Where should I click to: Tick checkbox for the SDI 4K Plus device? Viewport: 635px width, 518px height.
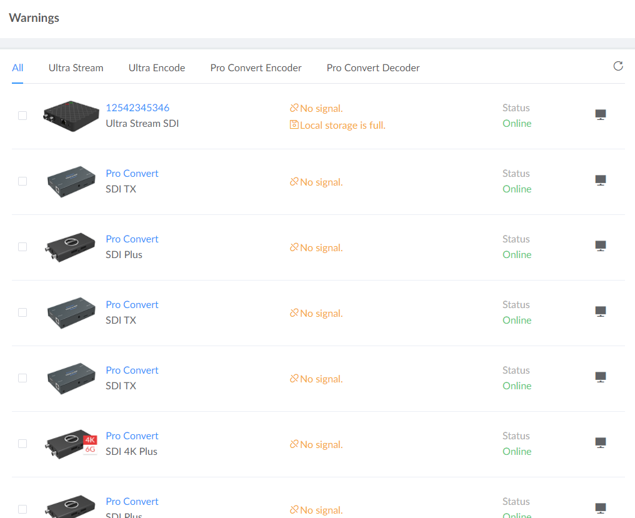[x=22, y=444]
